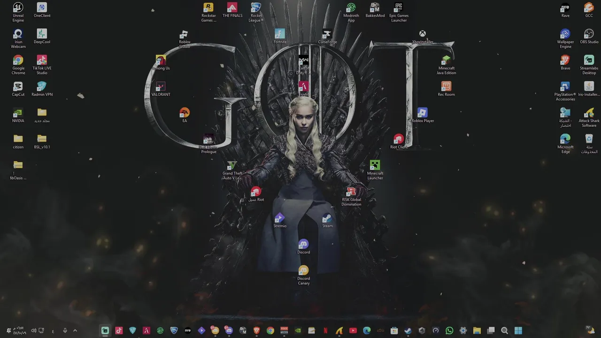Screen dimensions: 601x338
Task: Open Epic Games Launcher shortcut
Action: click(x=399, y=12)
